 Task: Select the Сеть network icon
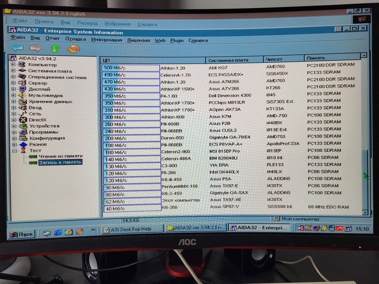click(23, 114)
